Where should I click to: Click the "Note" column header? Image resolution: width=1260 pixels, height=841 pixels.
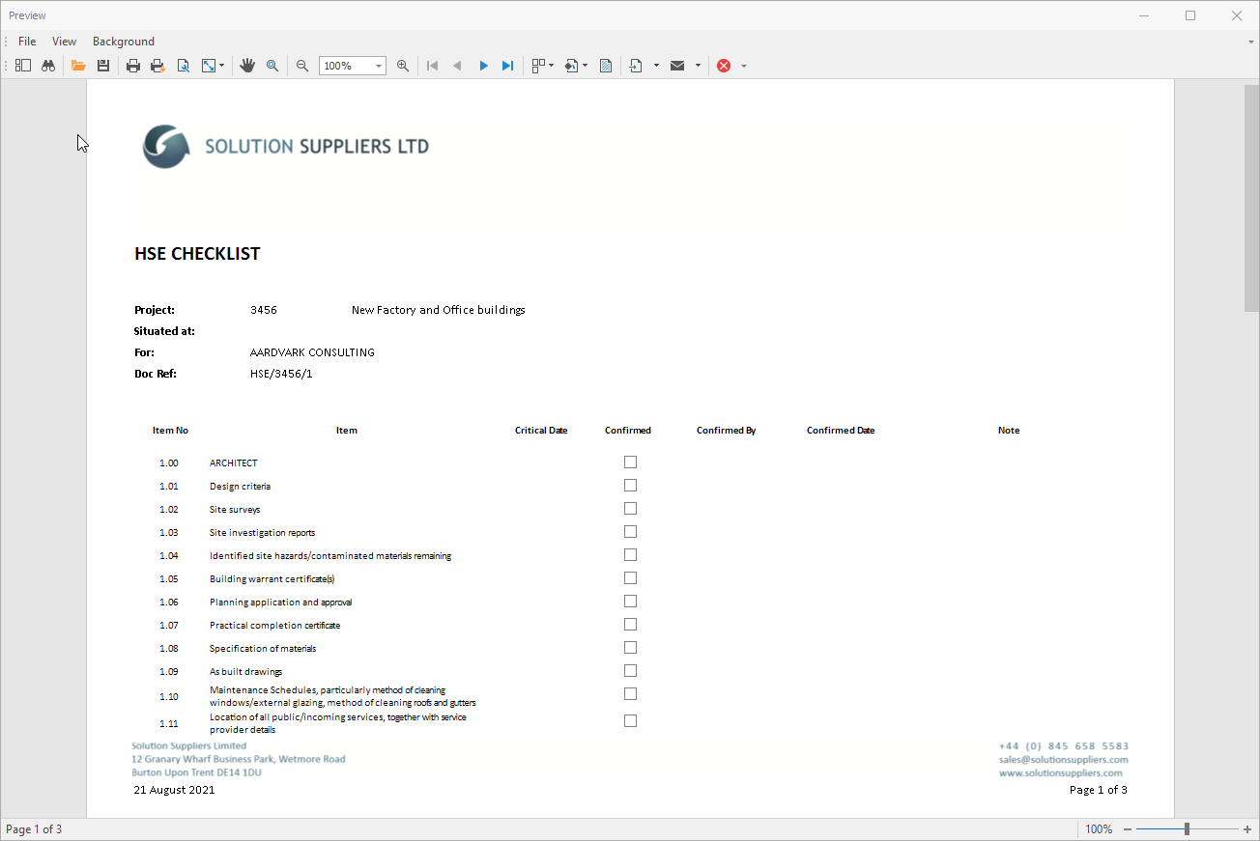coord(1009,431)
